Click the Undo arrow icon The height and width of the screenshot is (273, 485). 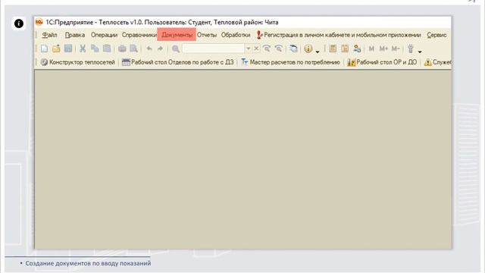coord(149,49)
